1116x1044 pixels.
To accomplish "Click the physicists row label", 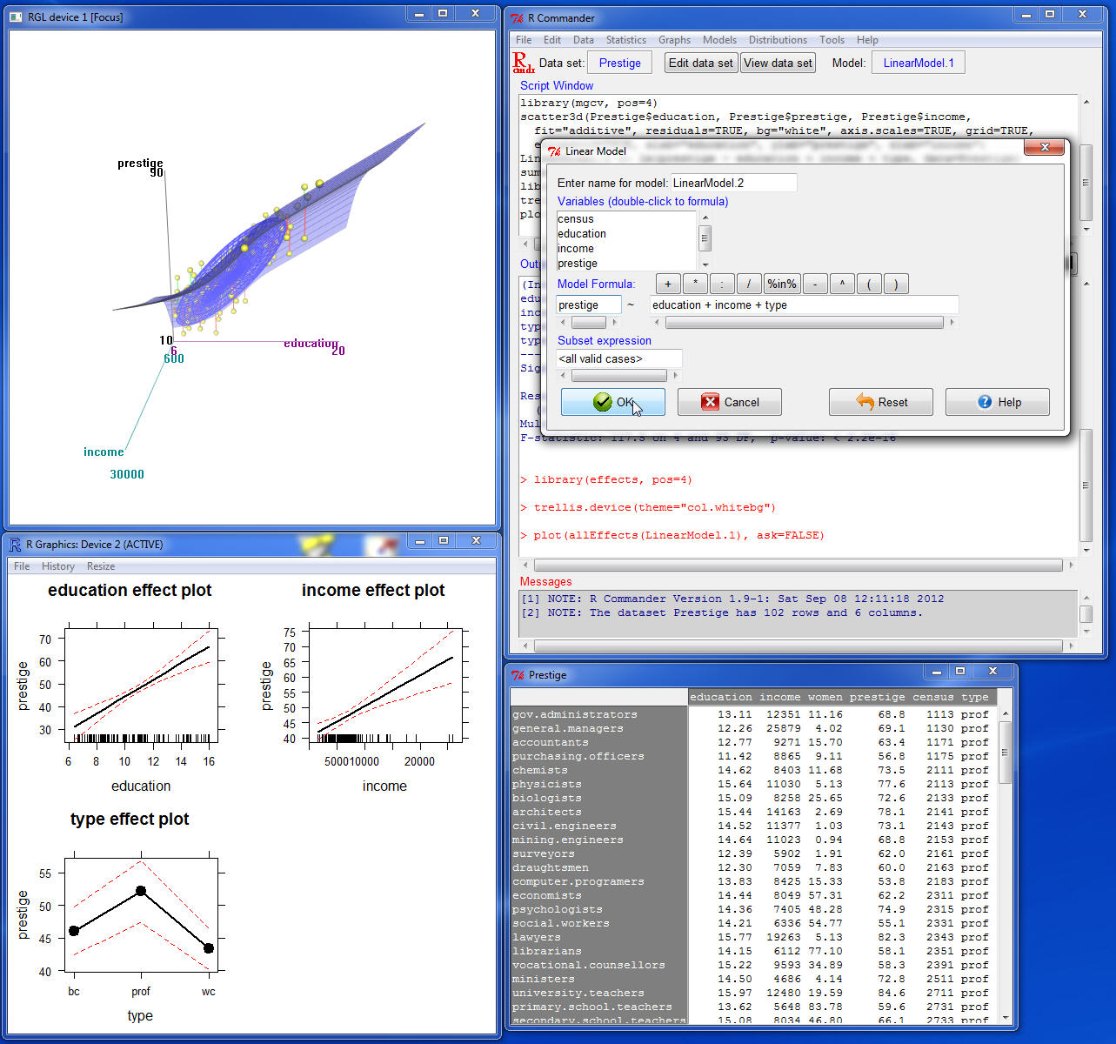I will tap(547, 784).
